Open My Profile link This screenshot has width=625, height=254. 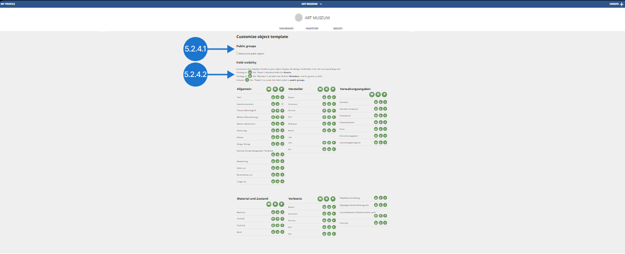point(9,4)
